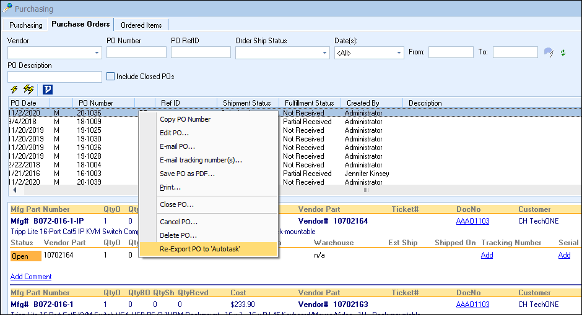Click the single lightning bolt toolbar icon

(x=14, y=90)
